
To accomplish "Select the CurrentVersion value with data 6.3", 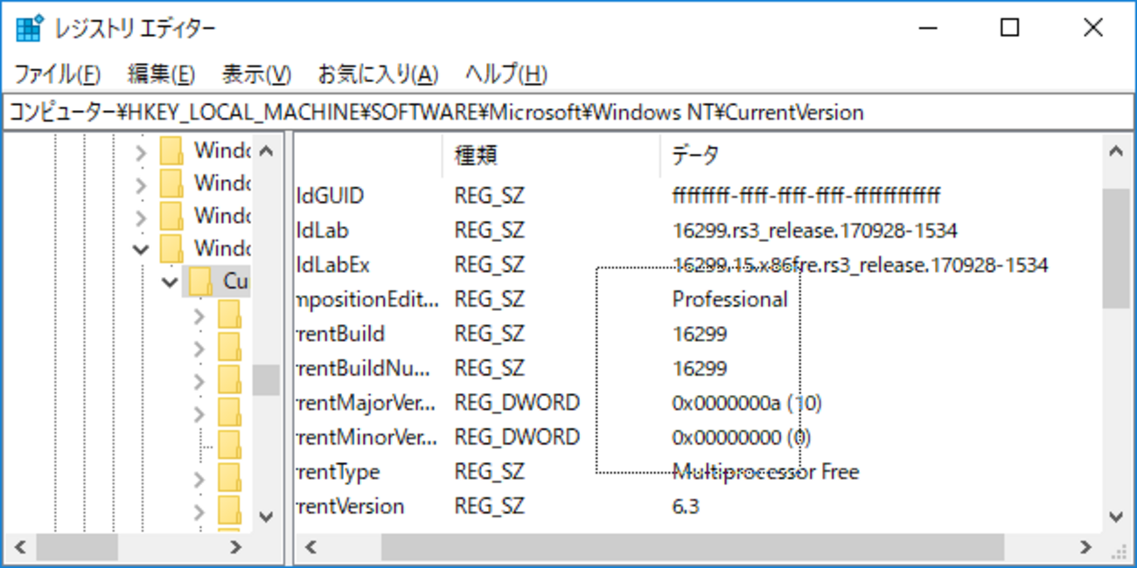I will (349, 506).
